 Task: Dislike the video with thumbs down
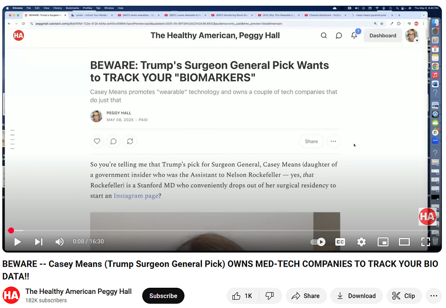click(x=270, y=296)
